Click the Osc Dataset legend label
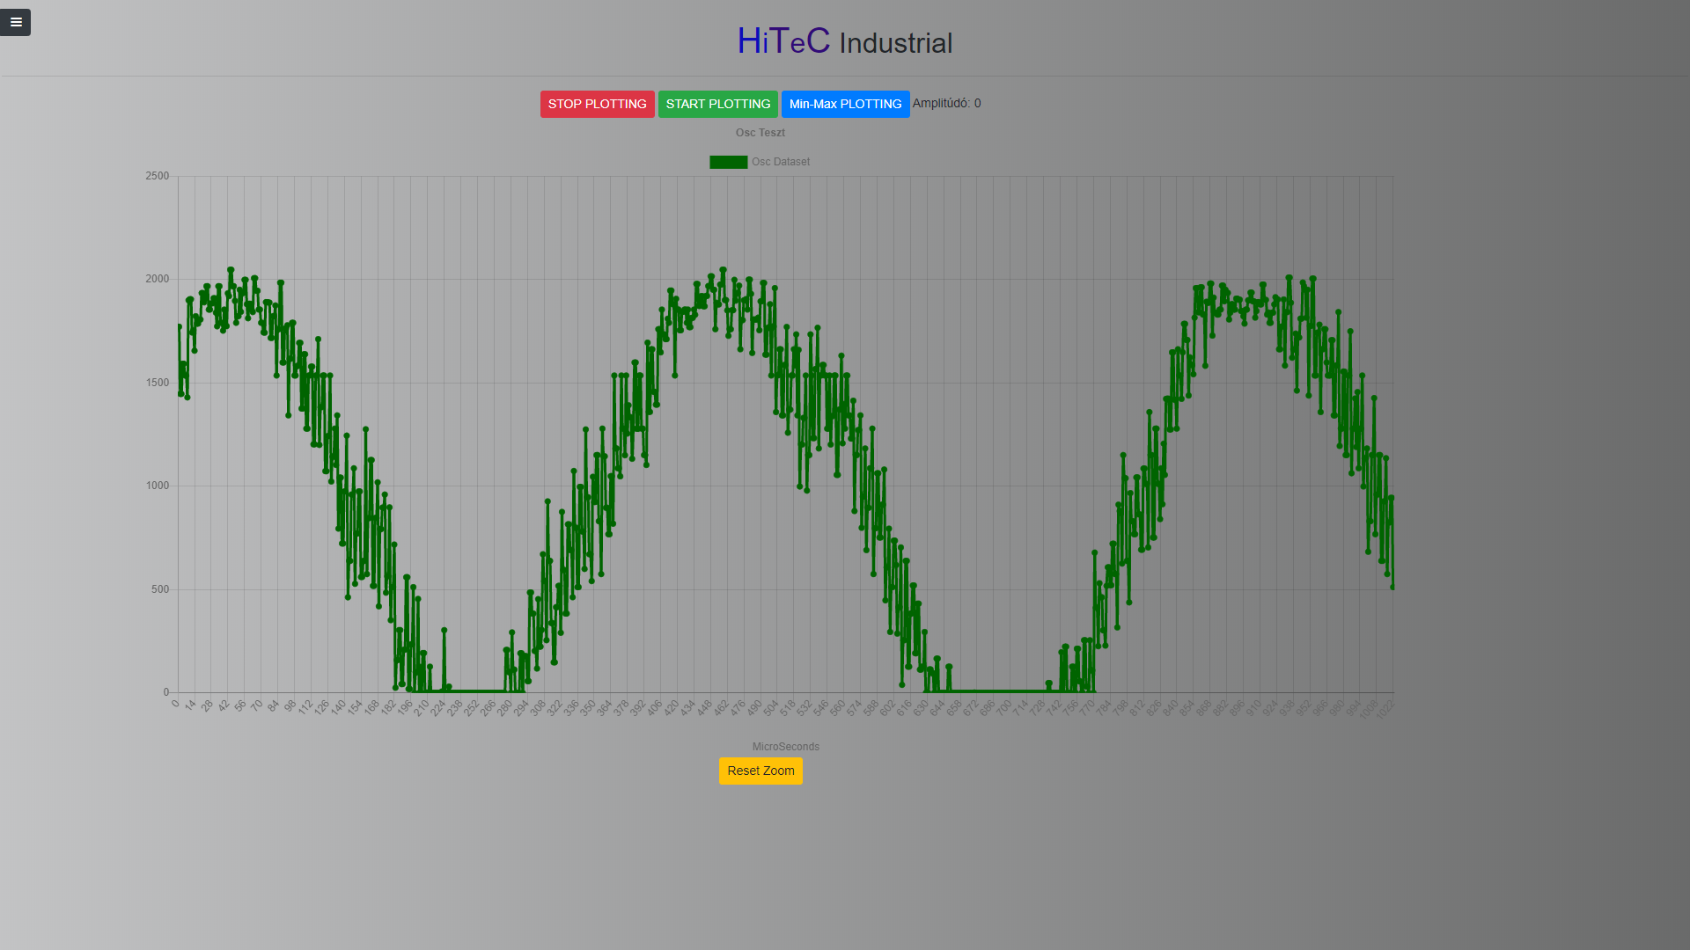Viewport: 1690px width, 950px height. click(x=781, y=162)
